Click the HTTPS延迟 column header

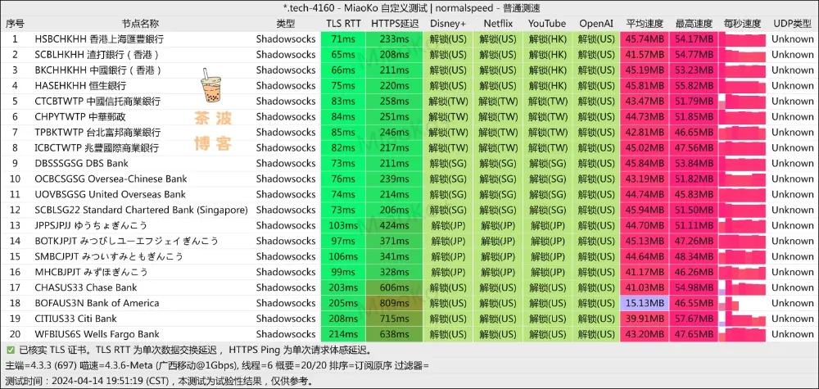pos(395,24)
